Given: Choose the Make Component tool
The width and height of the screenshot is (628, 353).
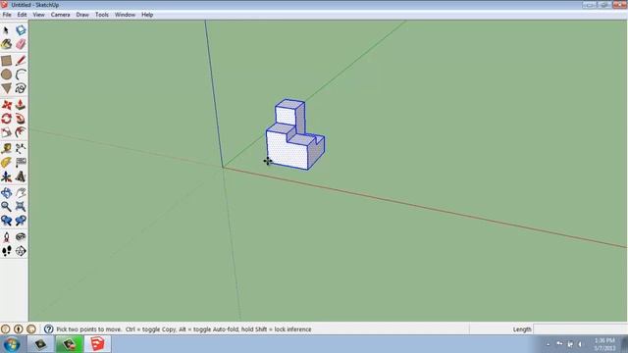Looking at the screenshot, I should point(21,30).
